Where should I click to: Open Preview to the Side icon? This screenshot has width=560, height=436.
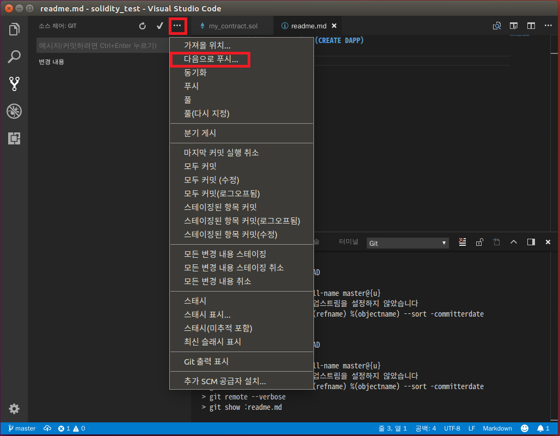514,26
